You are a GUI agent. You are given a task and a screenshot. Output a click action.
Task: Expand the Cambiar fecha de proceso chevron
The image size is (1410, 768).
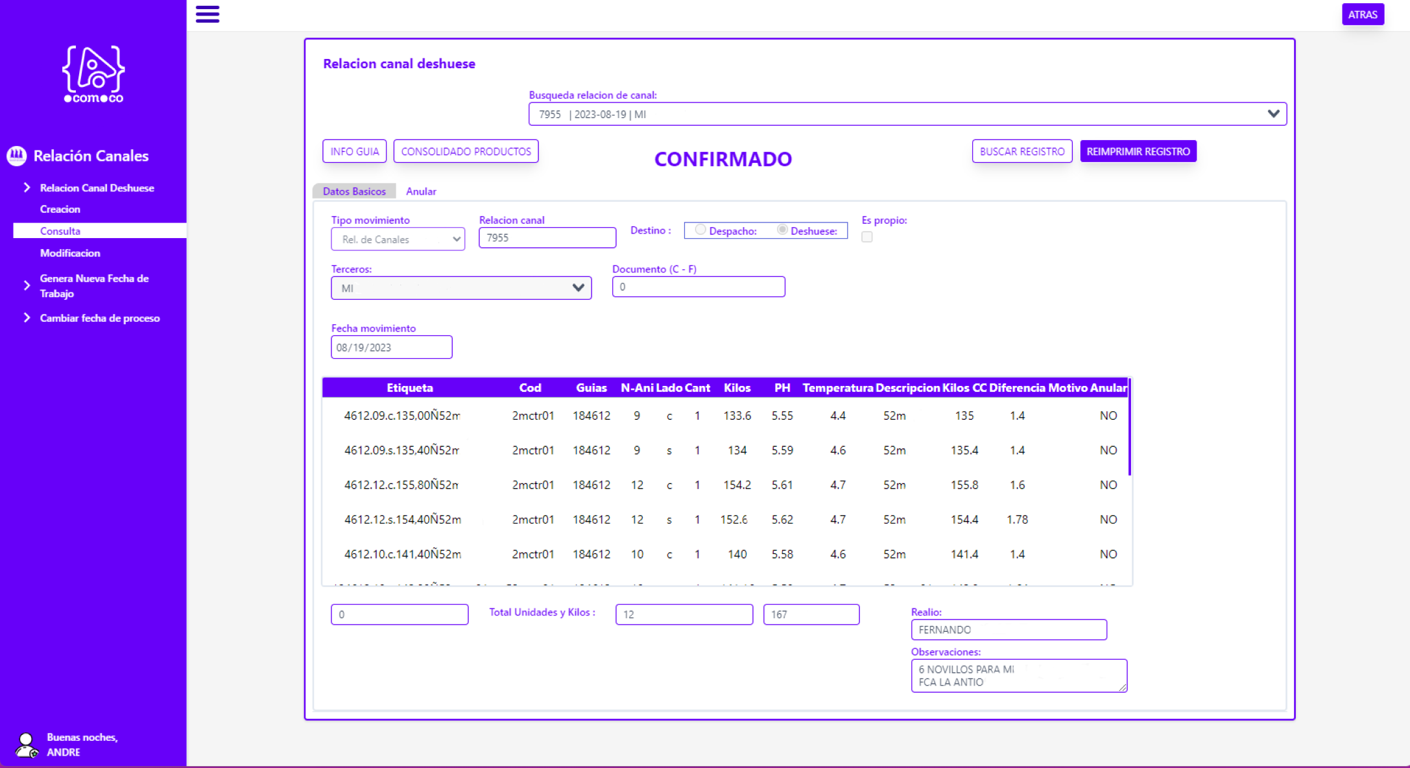click(27, 318)
